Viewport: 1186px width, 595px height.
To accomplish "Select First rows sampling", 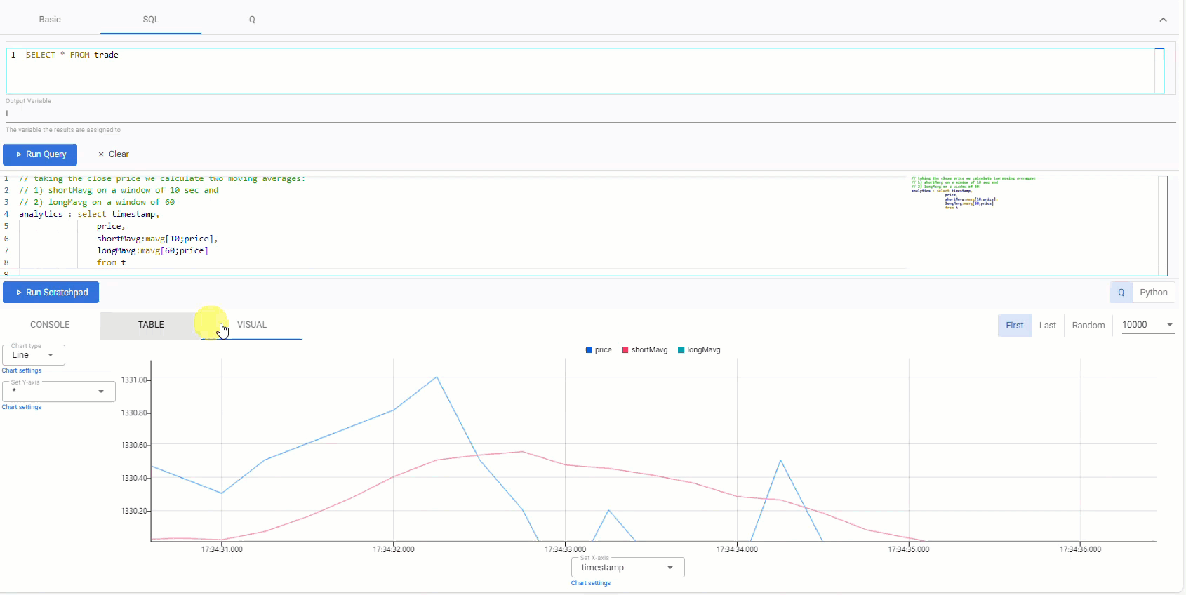I will pos(1015,326).
